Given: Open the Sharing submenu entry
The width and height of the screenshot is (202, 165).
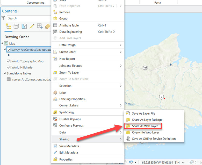Looking at the screenshot, I should tap(88, 139).
